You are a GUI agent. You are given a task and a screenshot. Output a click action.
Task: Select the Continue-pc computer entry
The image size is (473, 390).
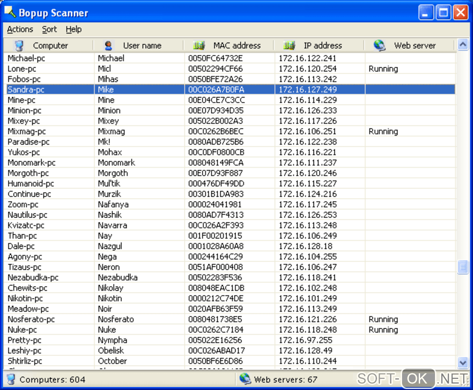click(29, 194)
